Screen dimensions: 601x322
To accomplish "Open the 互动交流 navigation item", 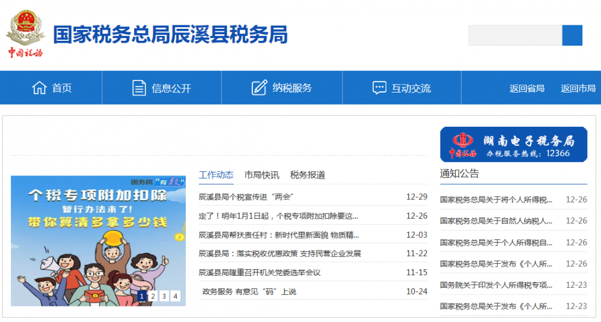I will [x=401, y=88].
